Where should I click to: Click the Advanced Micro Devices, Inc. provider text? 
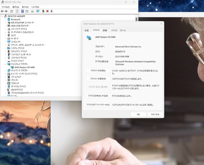point(128,47)
